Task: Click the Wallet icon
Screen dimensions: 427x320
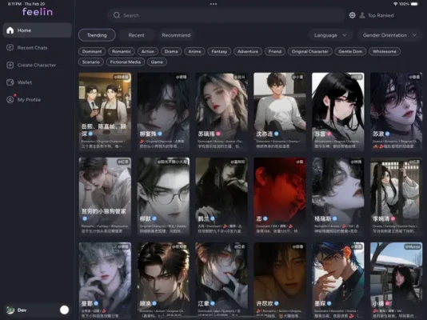Action: [x=10, y=82]
